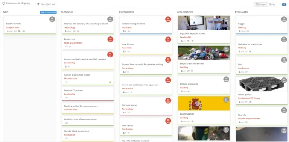
Task: Click the Sales & Marketing category link
Action: coord(73,43)
